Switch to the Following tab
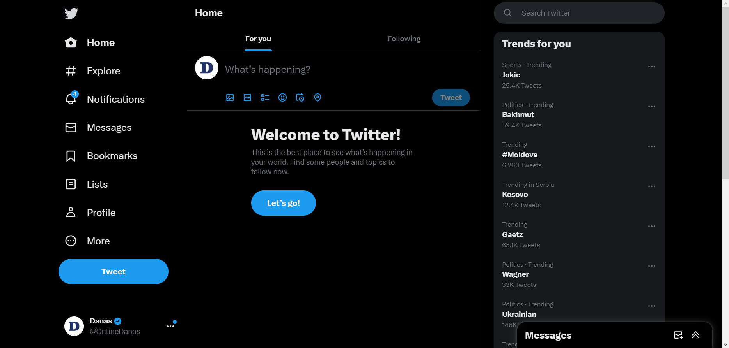Image resolution: width=729 pixels, height=348 pixels. coord(404,39)
